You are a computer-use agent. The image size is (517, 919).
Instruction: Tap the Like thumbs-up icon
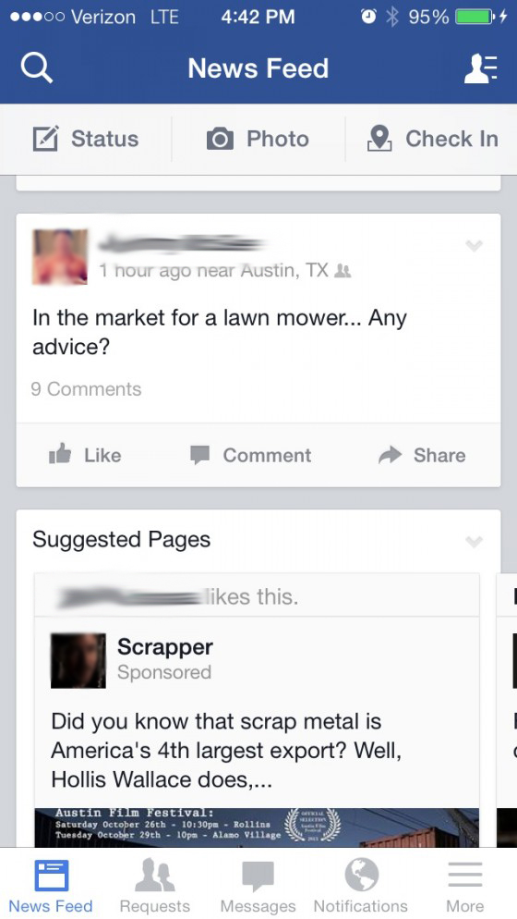point(60,454)
